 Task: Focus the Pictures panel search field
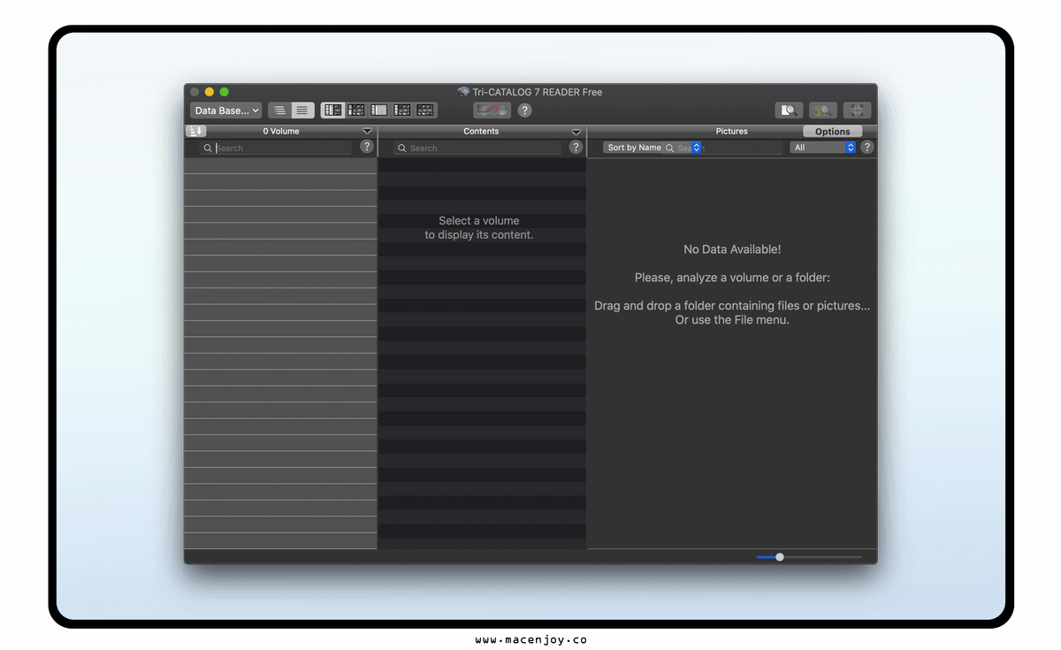723,148
